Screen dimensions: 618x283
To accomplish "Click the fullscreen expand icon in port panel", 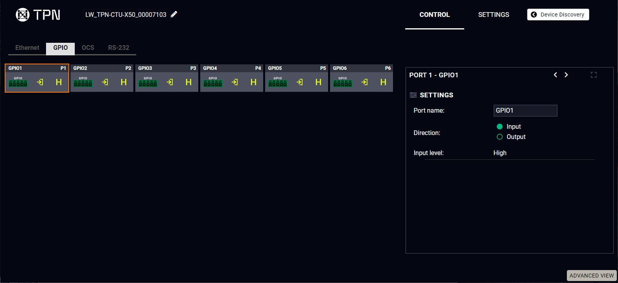I will click(x=594, y=75).
